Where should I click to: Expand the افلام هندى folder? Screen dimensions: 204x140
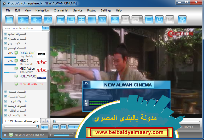point(5,92)
